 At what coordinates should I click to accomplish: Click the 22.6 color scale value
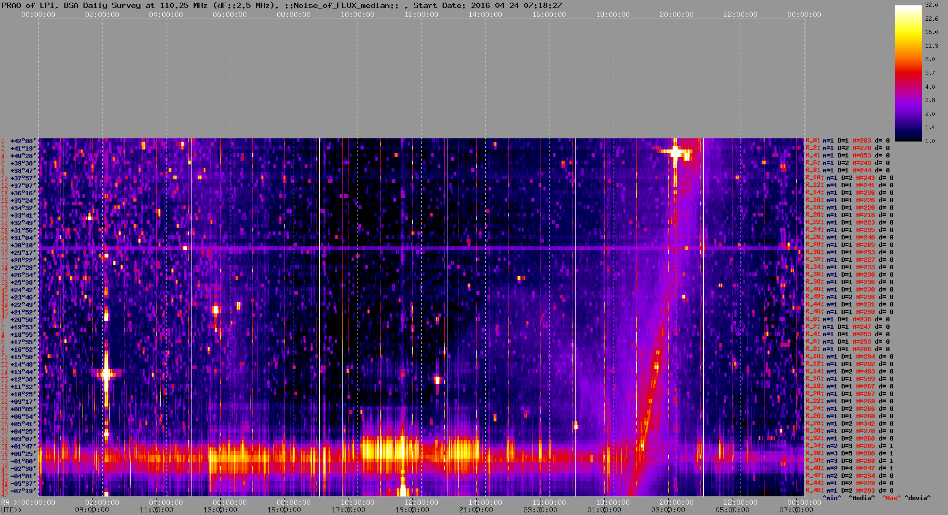932,19
